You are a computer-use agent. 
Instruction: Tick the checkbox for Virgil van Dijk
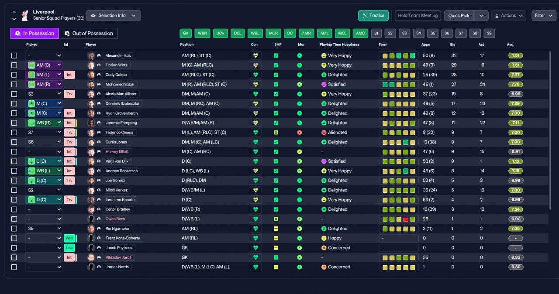pyautogui.click(x=14, y=161)
